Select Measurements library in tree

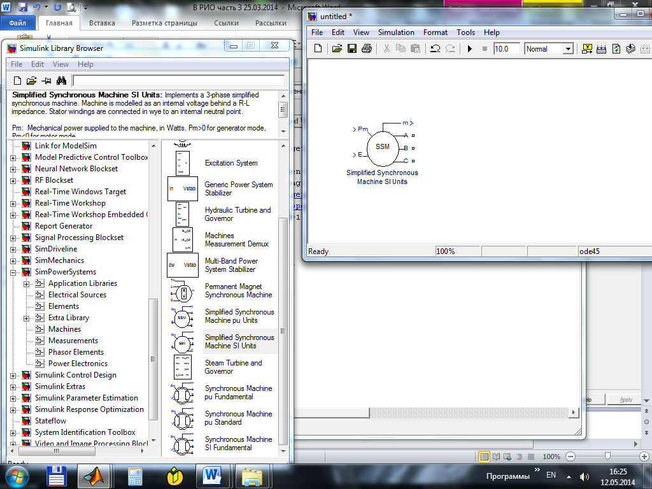tap(73, 341)
